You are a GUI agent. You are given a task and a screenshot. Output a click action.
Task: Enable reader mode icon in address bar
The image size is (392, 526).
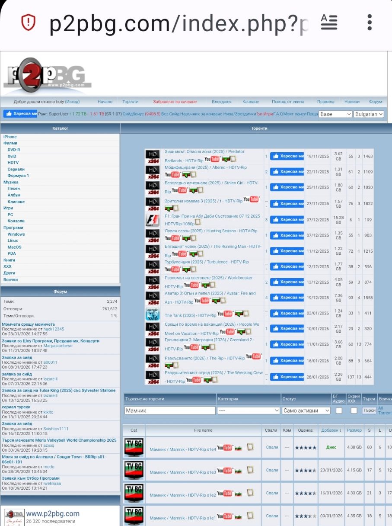point(329,22)
